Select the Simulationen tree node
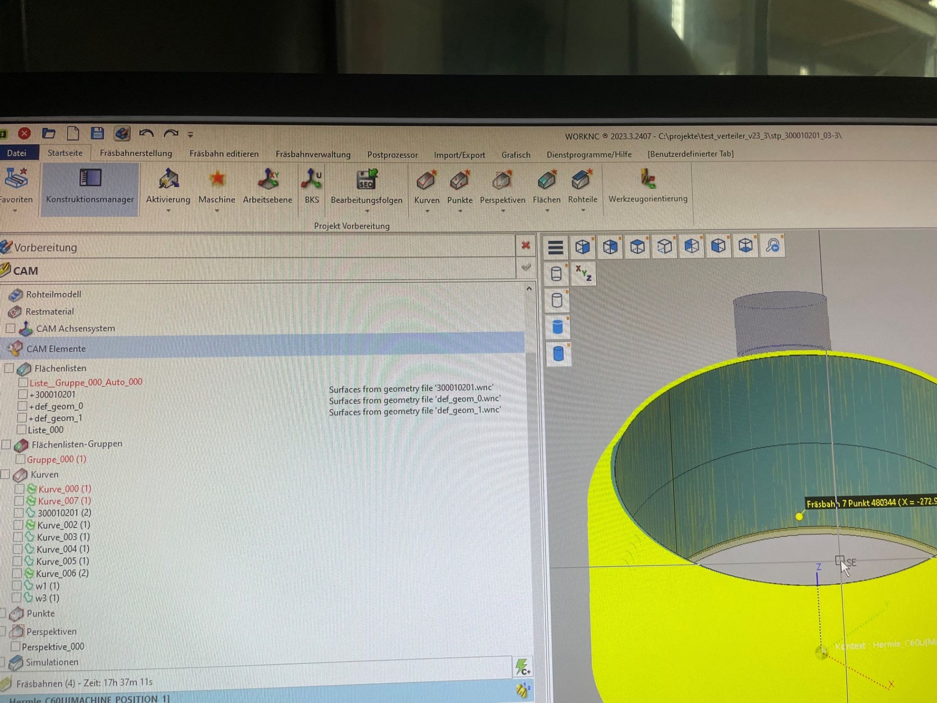The width and height of the screenshot is (937, 703). (52, 662)
